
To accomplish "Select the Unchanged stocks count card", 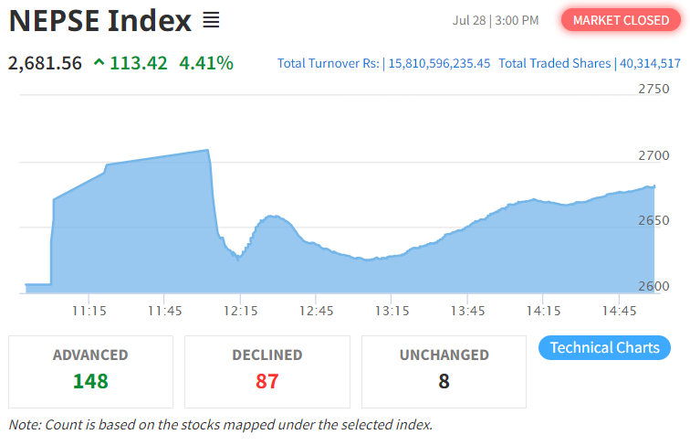I will coord(444,371).
